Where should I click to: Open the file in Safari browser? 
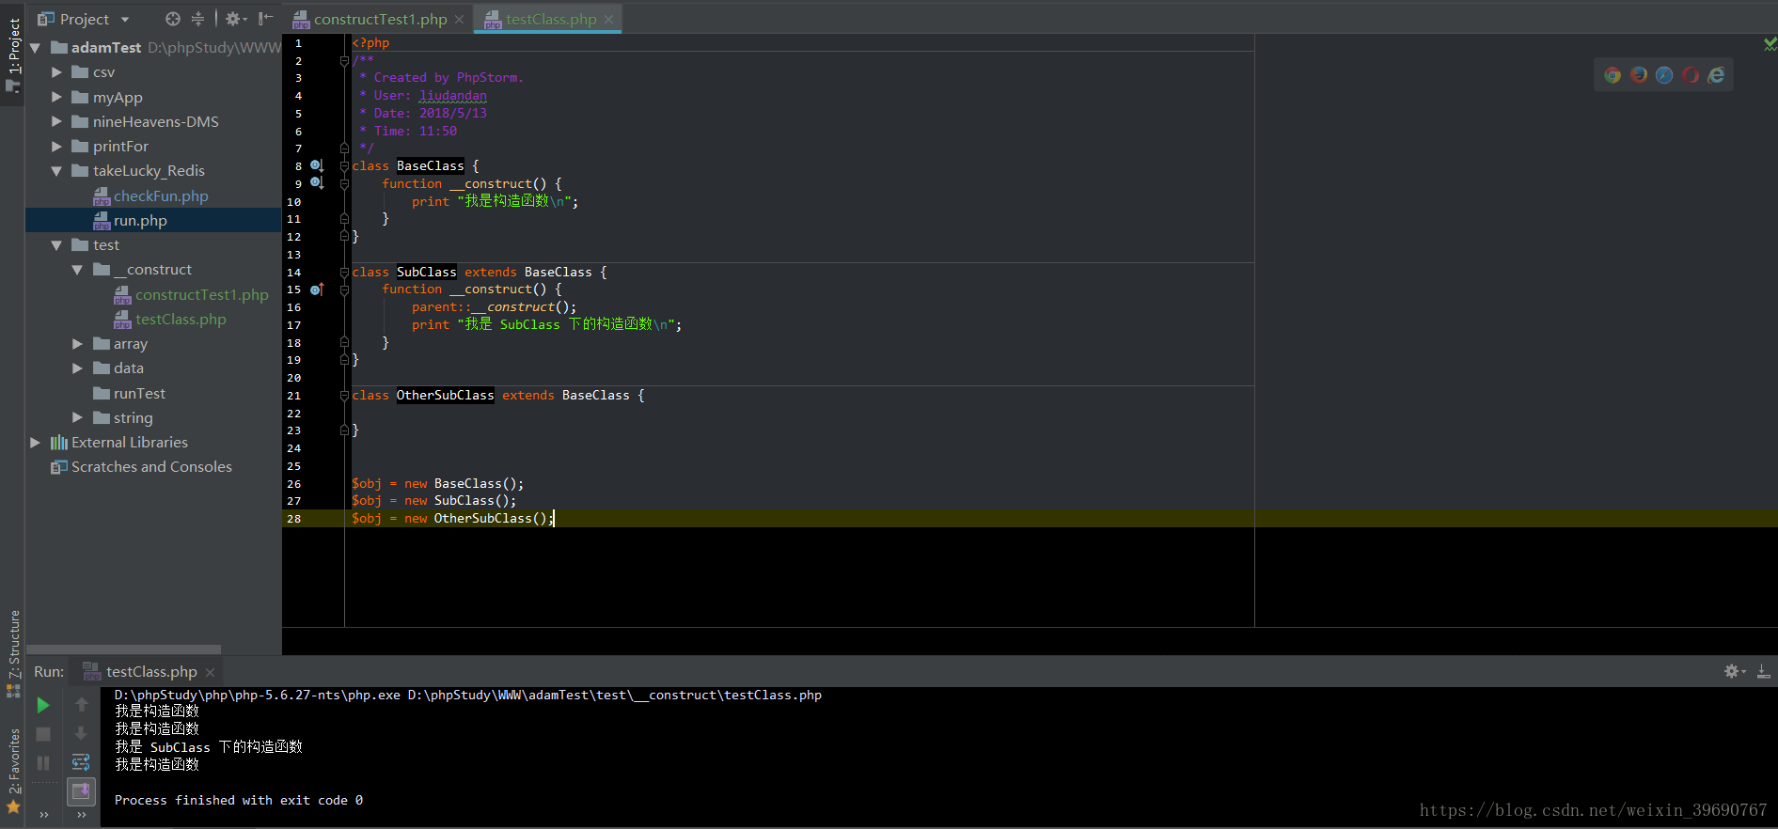click(1664, 75)
